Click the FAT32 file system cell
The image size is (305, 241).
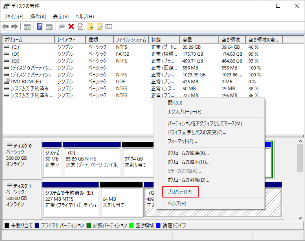point(123,54)
